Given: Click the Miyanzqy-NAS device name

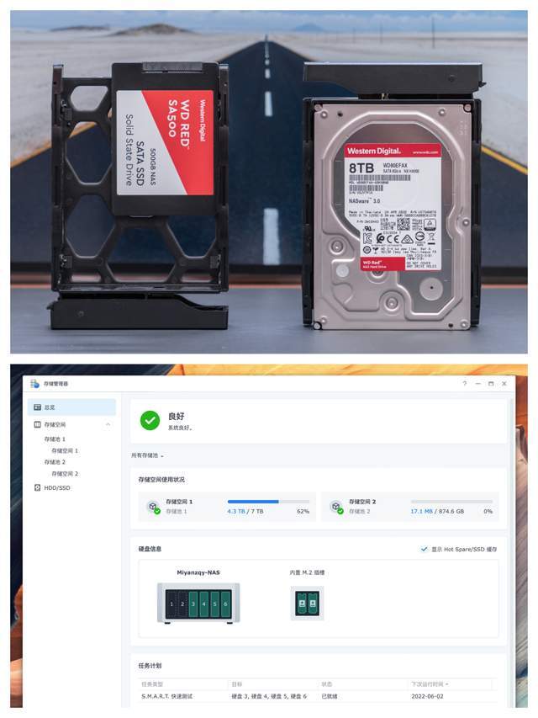Looking at the screenshot, I should click(198, 572).
